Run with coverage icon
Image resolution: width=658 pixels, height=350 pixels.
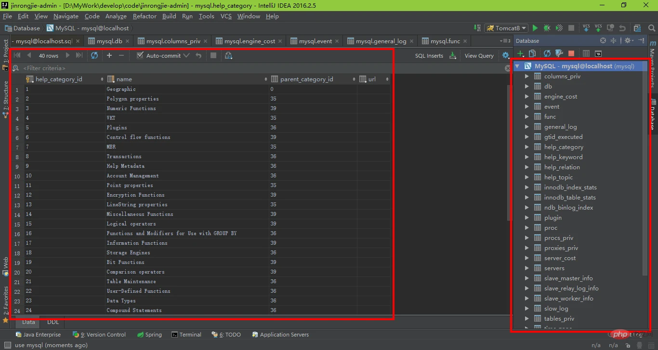[559, 28]
